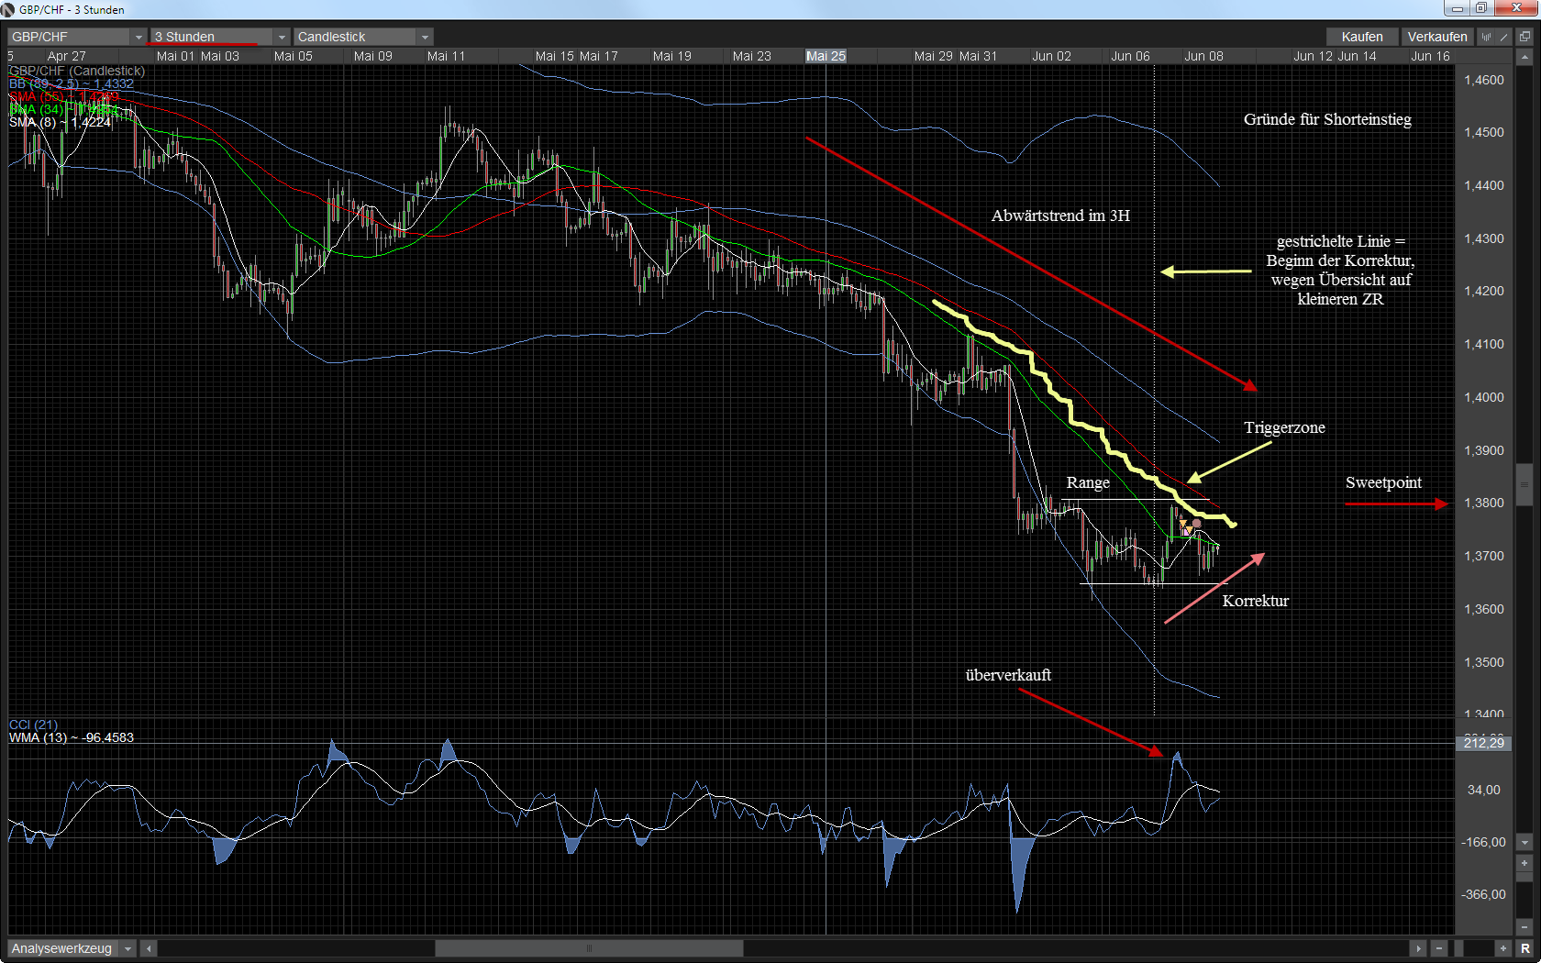
Task: Zoom in horizontally with the plus icon
Action: tap(1502, 948)
